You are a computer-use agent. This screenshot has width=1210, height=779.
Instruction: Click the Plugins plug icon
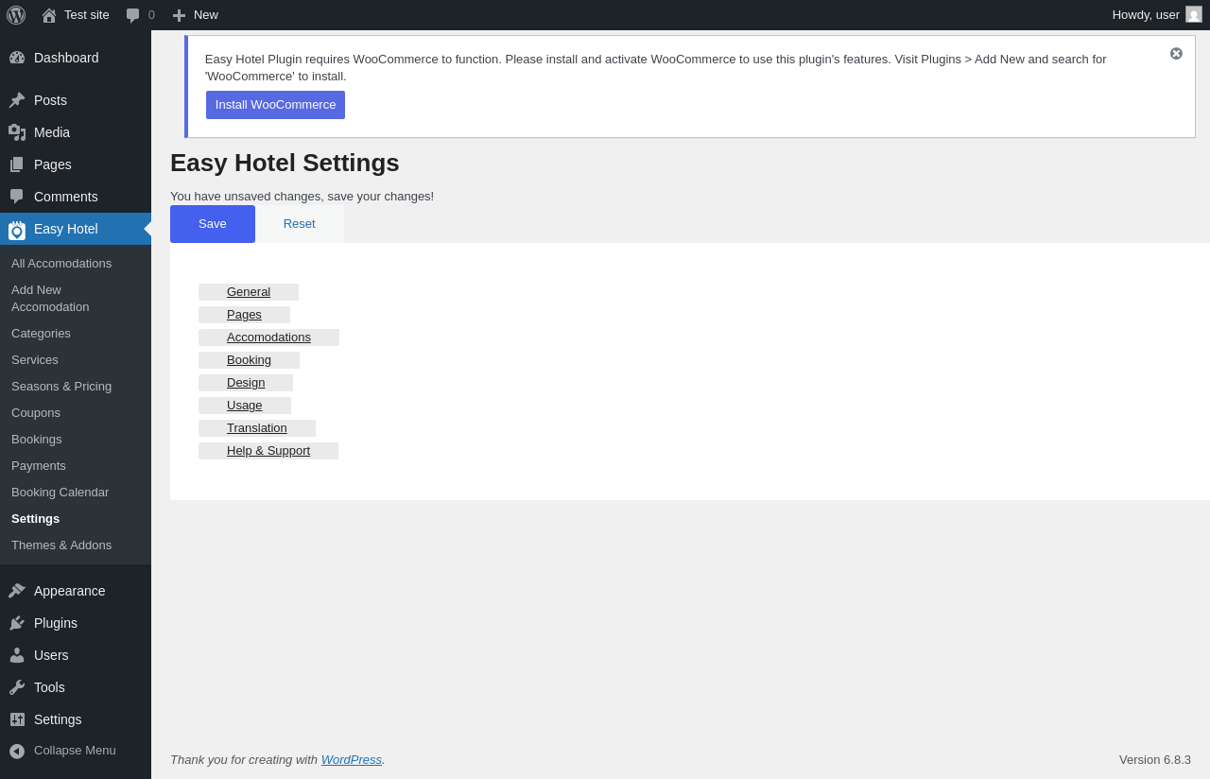[17, 623]
